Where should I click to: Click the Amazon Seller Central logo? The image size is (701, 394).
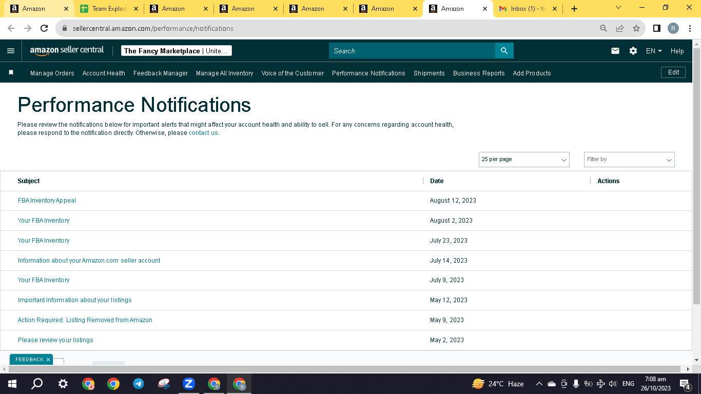click(67, 50)
